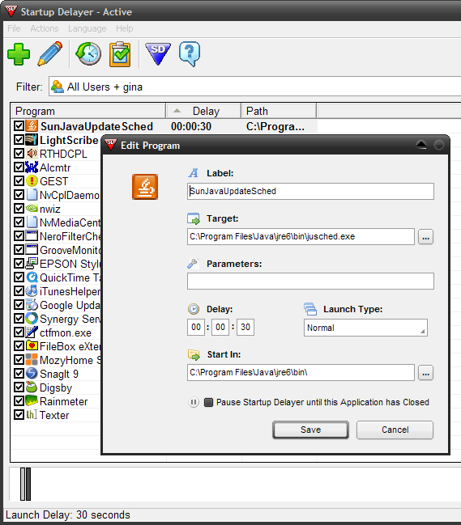Select the pencil Edit Program tool
Screen dimensions: 461x525
click(x=50, y=53)
